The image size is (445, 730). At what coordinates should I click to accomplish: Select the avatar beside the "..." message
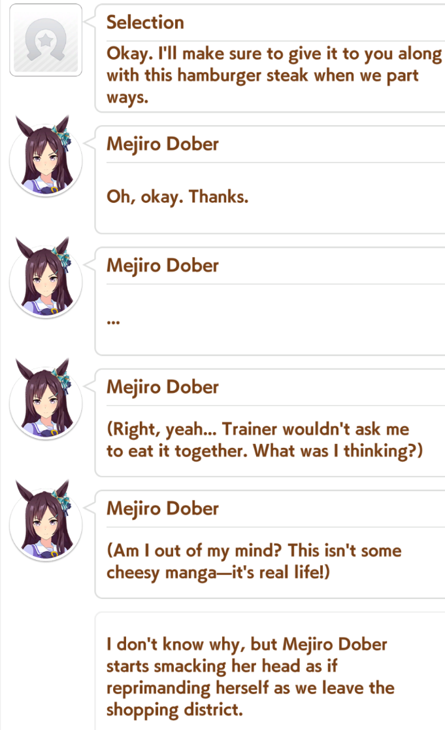46,278
